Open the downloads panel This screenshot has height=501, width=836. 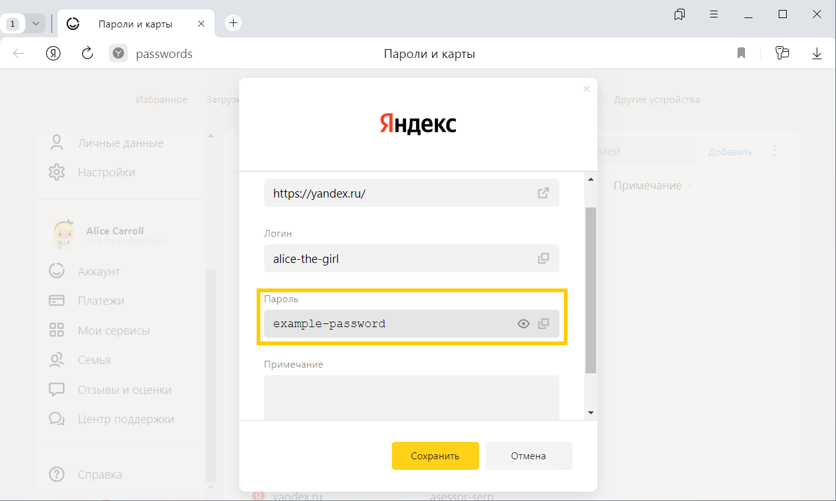(817, 54)
